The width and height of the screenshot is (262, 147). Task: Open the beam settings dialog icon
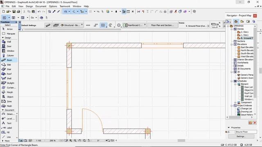[48, 25]
